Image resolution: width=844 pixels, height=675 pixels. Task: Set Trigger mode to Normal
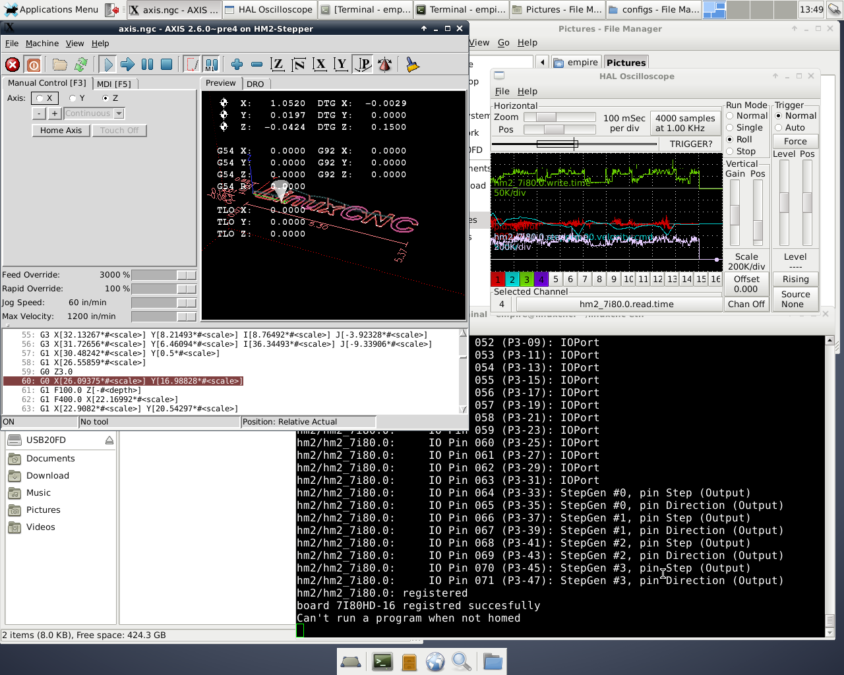click(796, 116)
